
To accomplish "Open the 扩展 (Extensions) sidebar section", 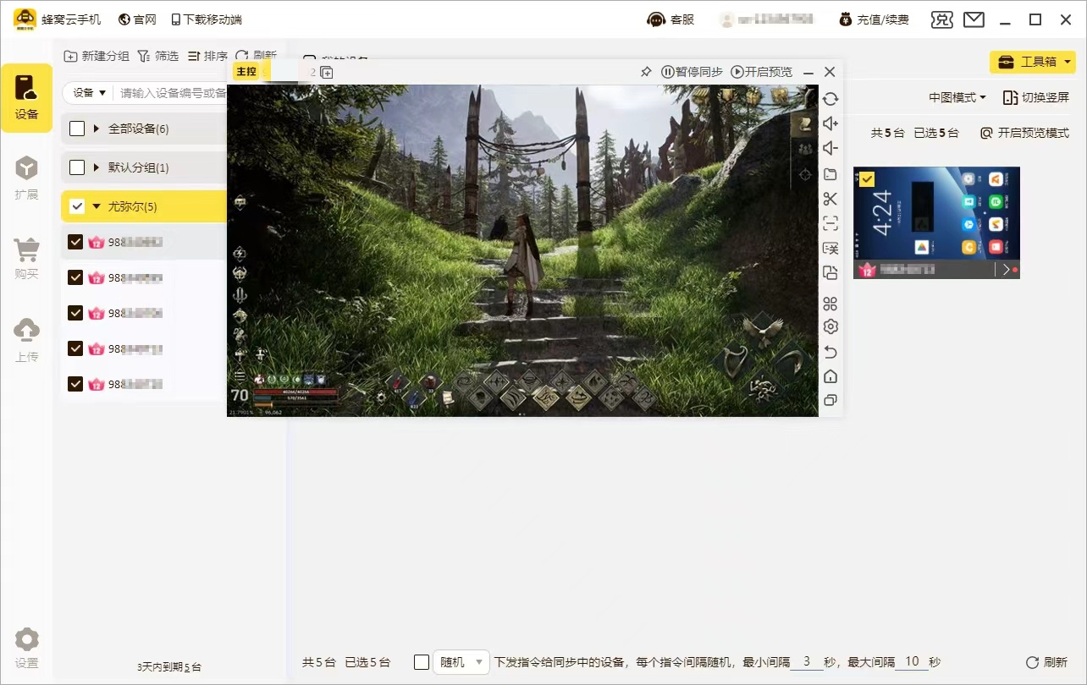I will click(27, 178).
